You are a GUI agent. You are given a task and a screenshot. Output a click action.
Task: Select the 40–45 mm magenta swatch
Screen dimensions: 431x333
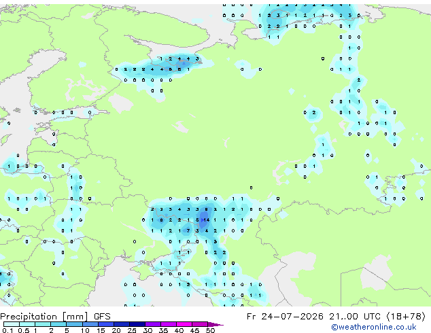[184, 324]
